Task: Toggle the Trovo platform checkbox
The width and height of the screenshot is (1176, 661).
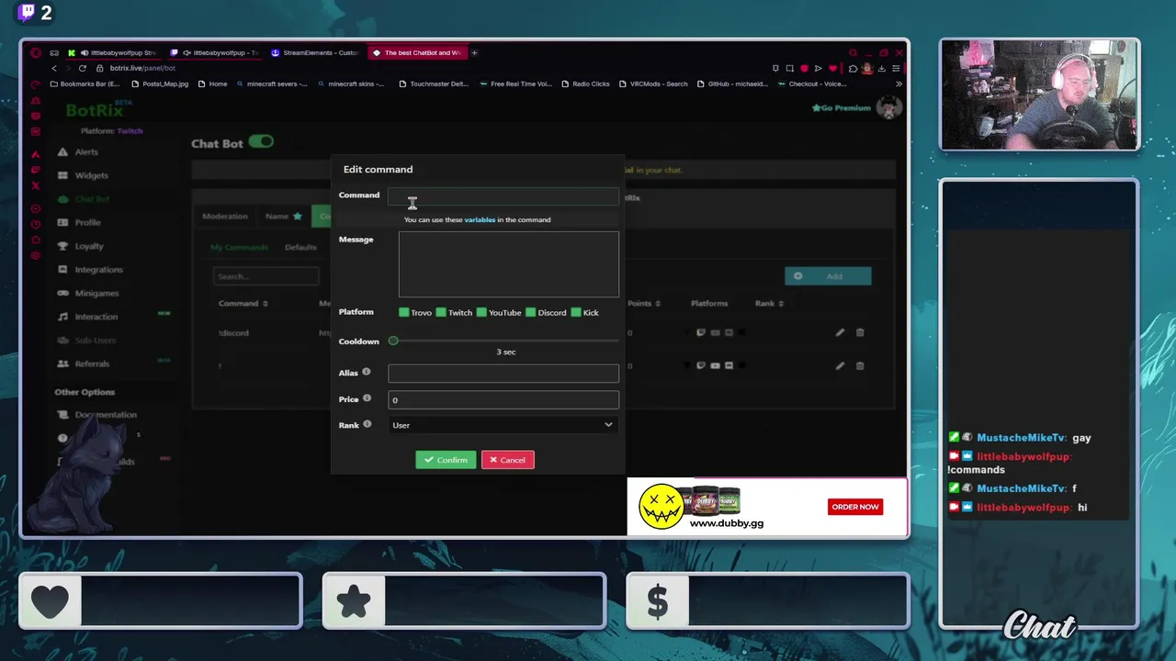Action: tap(404, 312)
